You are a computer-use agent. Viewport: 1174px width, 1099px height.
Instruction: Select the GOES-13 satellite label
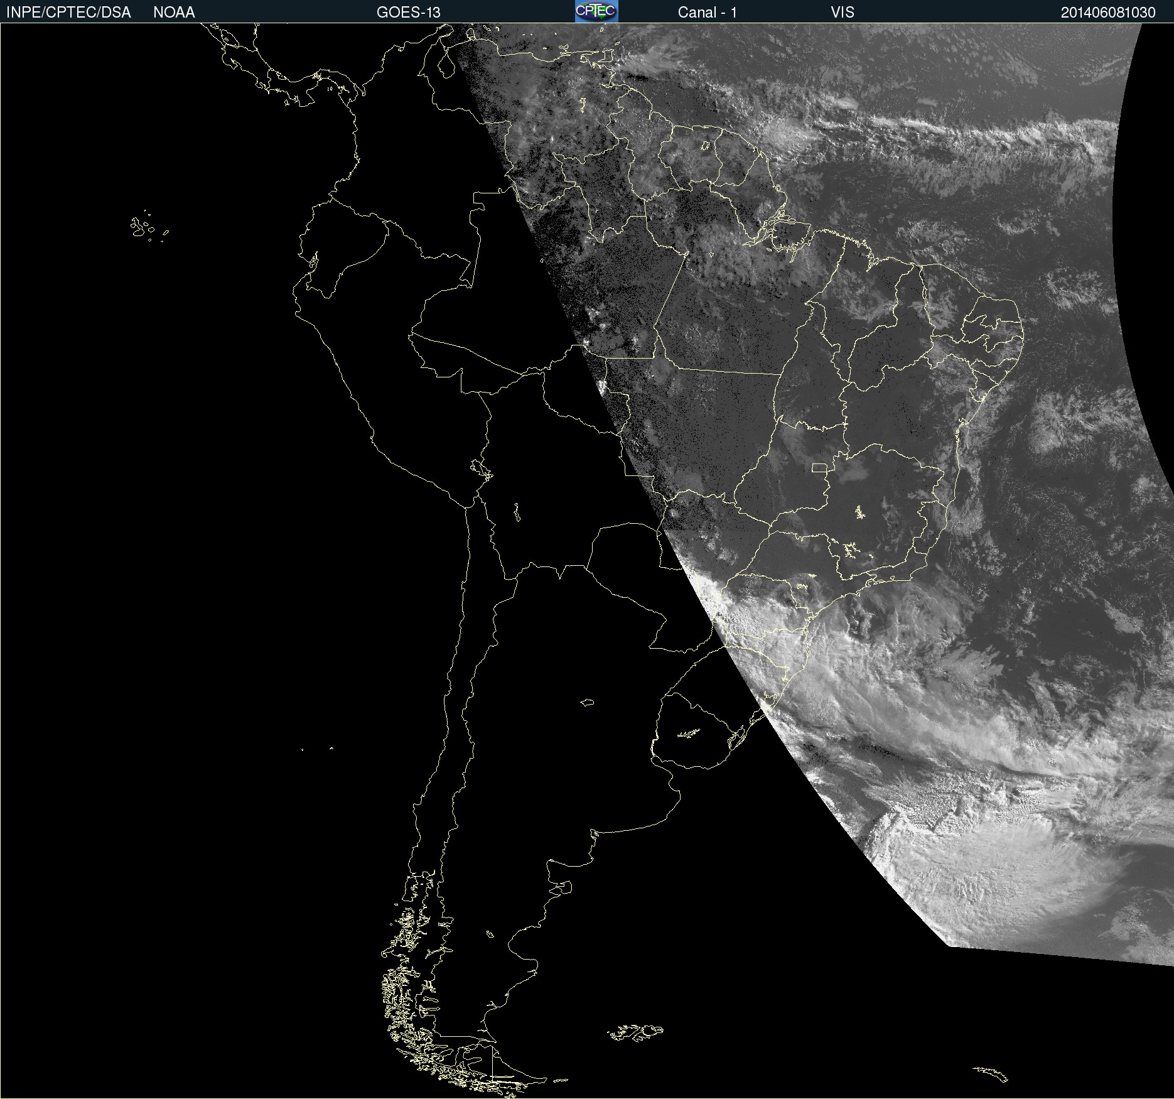pyautogui.click(x=409, y=13)
